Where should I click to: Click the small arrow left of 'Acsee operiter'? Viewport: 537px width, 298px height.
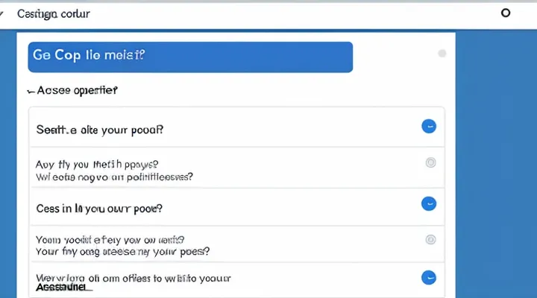pos(31,91)
